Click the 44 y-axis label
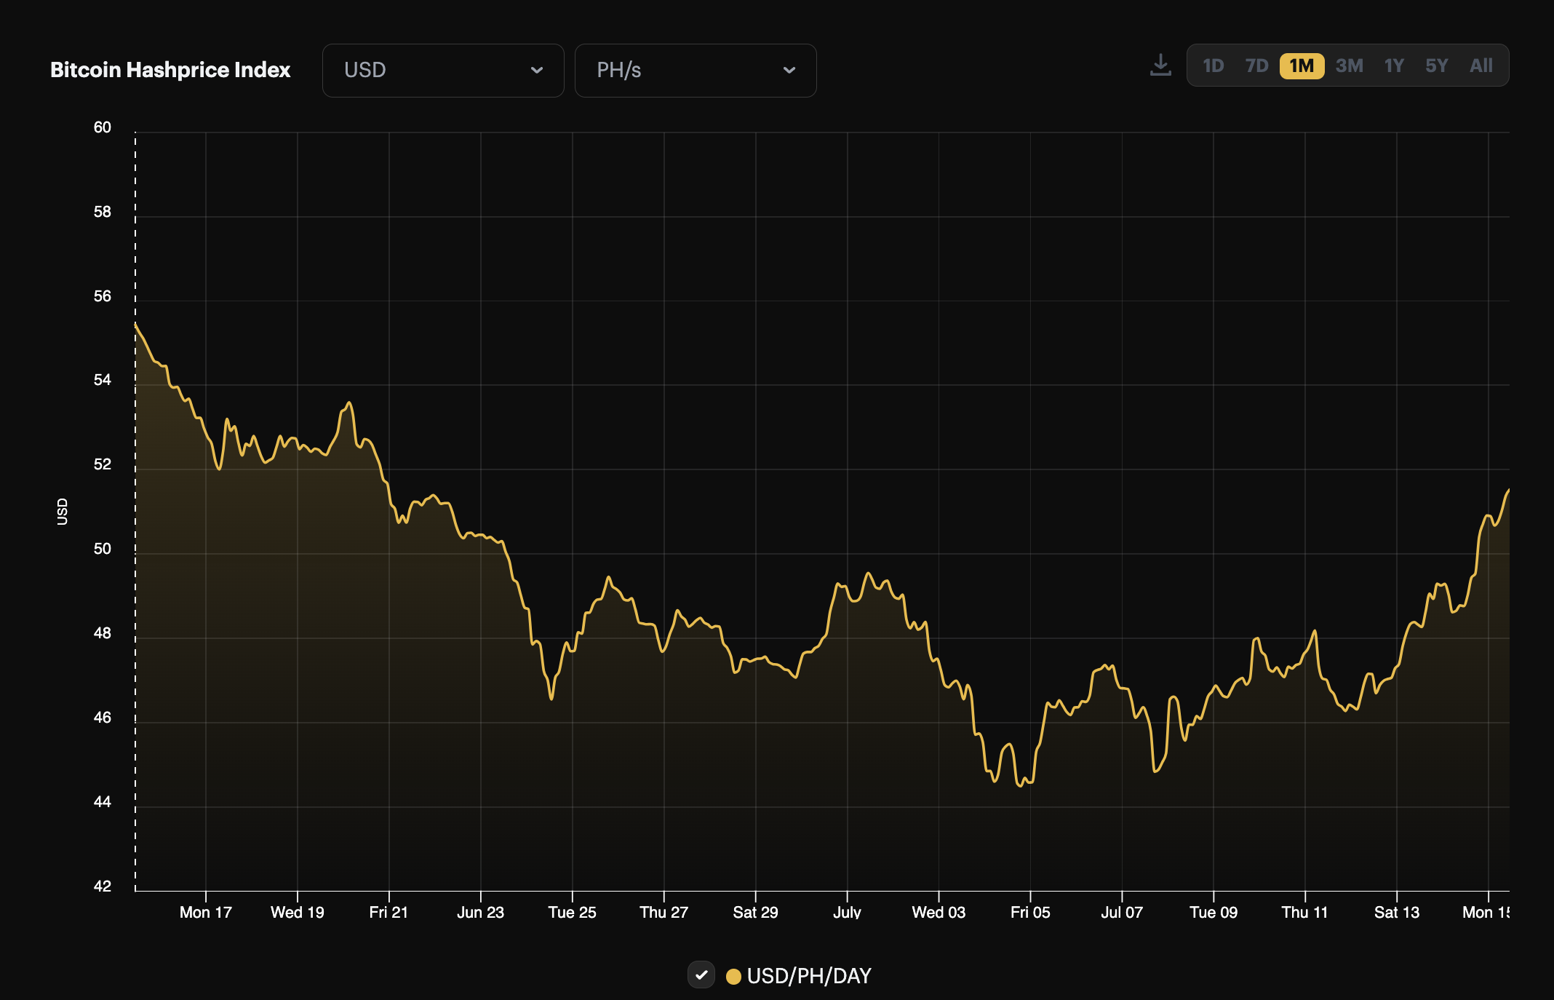The height and width of the screenshot is (1000, 1554). click(103, 802)
